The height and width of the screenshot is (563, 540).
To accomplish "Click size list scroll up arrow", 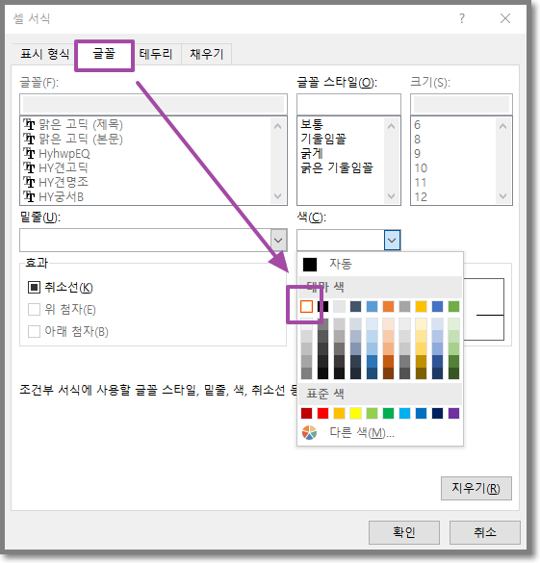I will (503, 126).
